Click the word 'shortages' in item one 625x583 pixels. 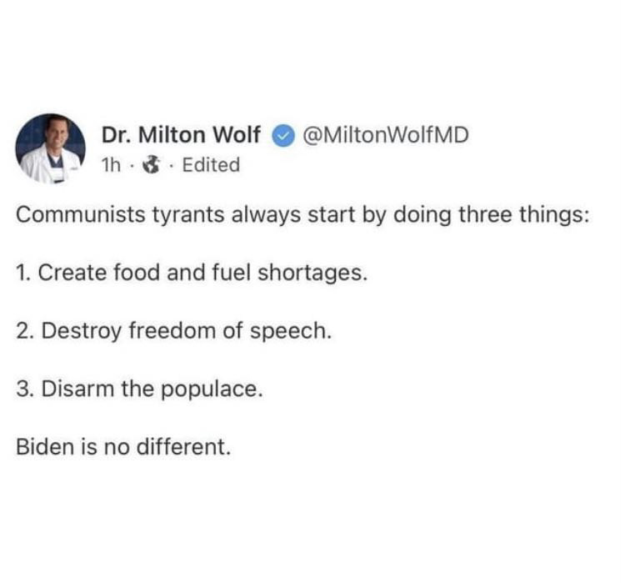click(x=312, y=274)
